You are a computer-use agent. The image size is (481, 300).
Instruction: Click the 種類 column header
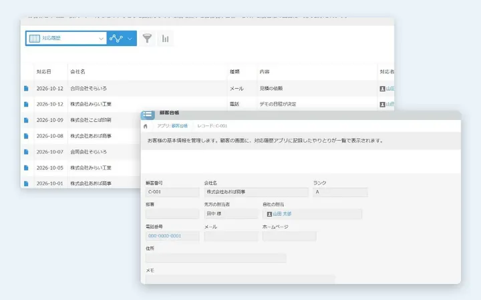pos(234,71)
